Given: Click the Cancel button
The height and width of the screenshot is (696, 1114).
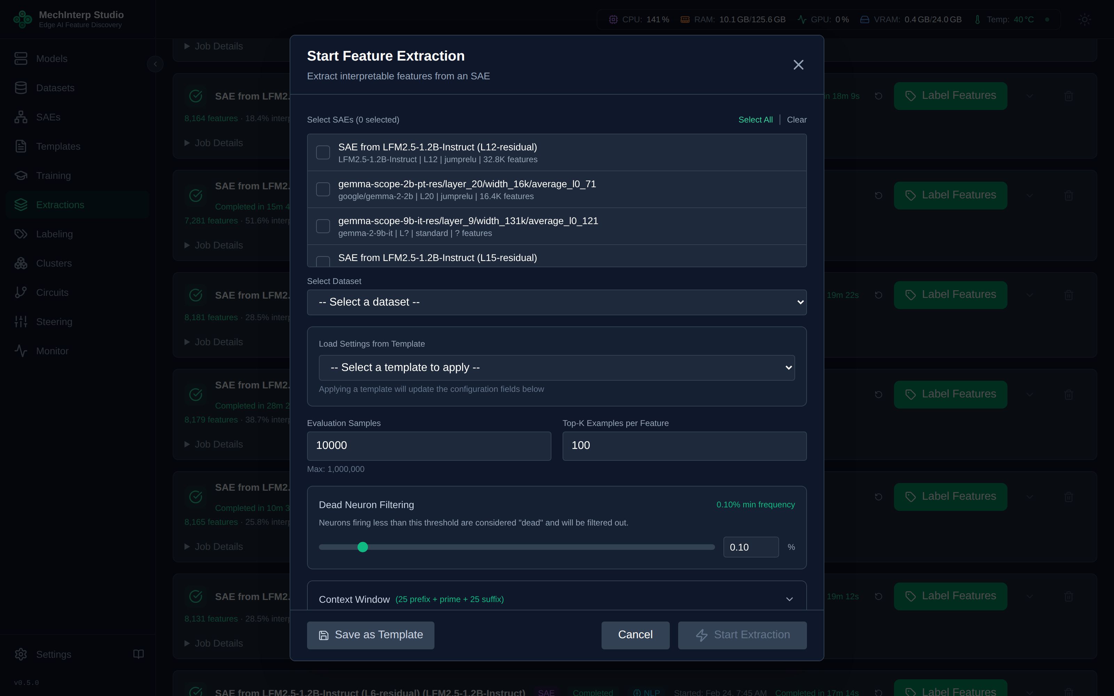Looking at the screenshot, I should [x=635, y=635].
